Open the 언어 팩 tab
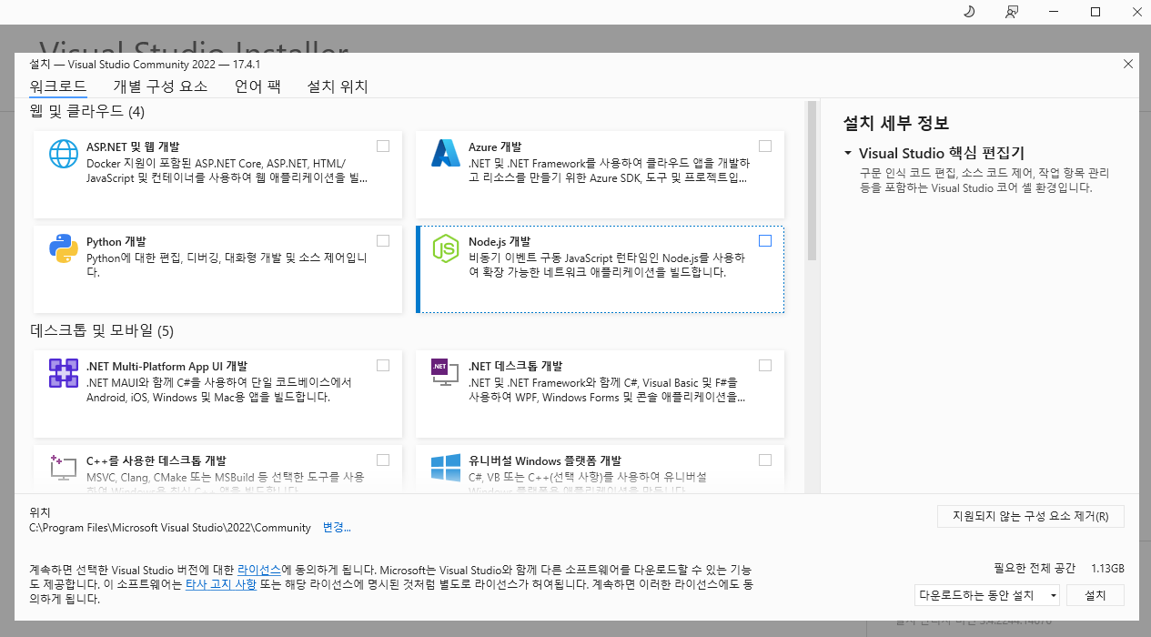 pos(257,86)
